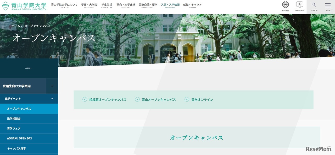Viewport: 335px width, 155px height.
Task: Open 青山学院大学について menu
Action: click(x=64, y=6)
